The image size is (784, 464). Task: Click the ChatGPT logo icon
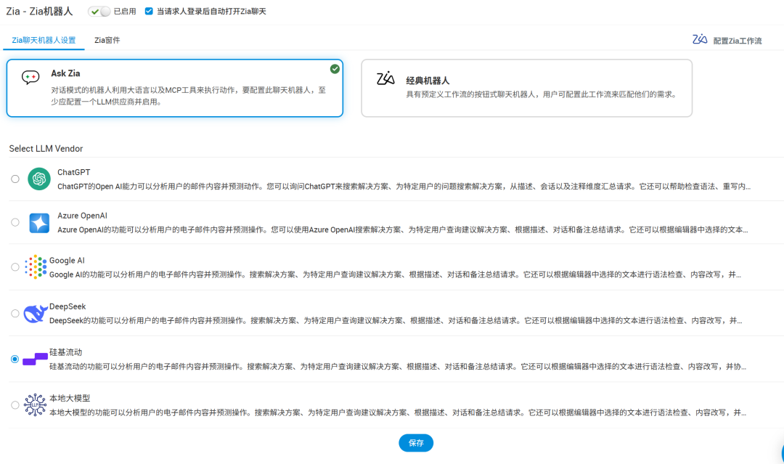(x=39, y=179)
